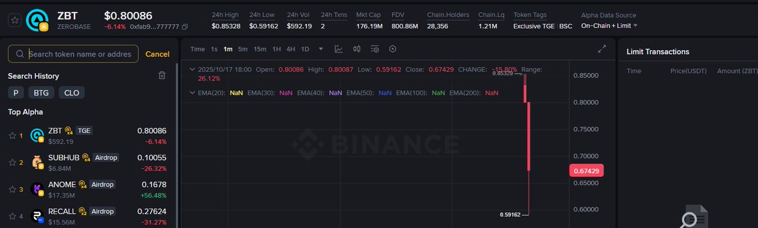Click the Price(USDT) column header
Image resolution: width=758 pixels, height=228 pixels.
tap(688, 71)
